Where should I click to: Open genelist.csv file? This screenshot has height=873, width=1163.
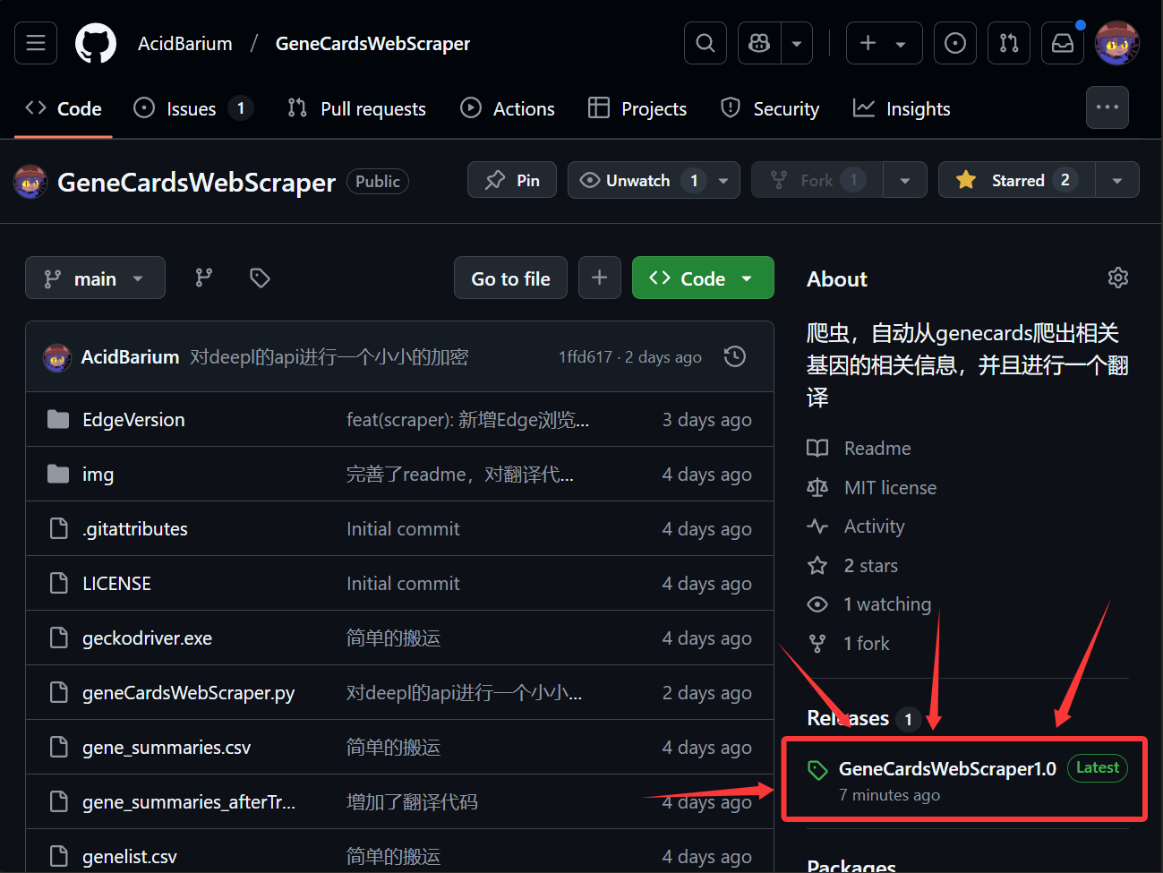(130, 856)
